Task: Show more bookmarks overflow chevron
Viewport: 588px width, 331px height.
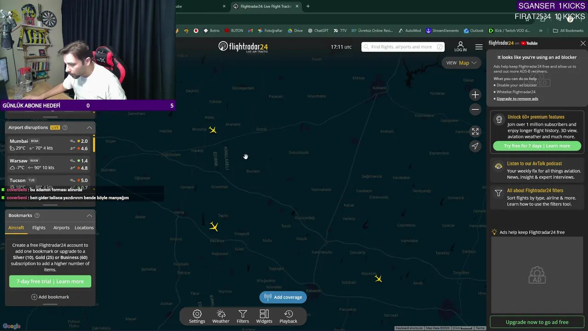Action: click(541, 31)
